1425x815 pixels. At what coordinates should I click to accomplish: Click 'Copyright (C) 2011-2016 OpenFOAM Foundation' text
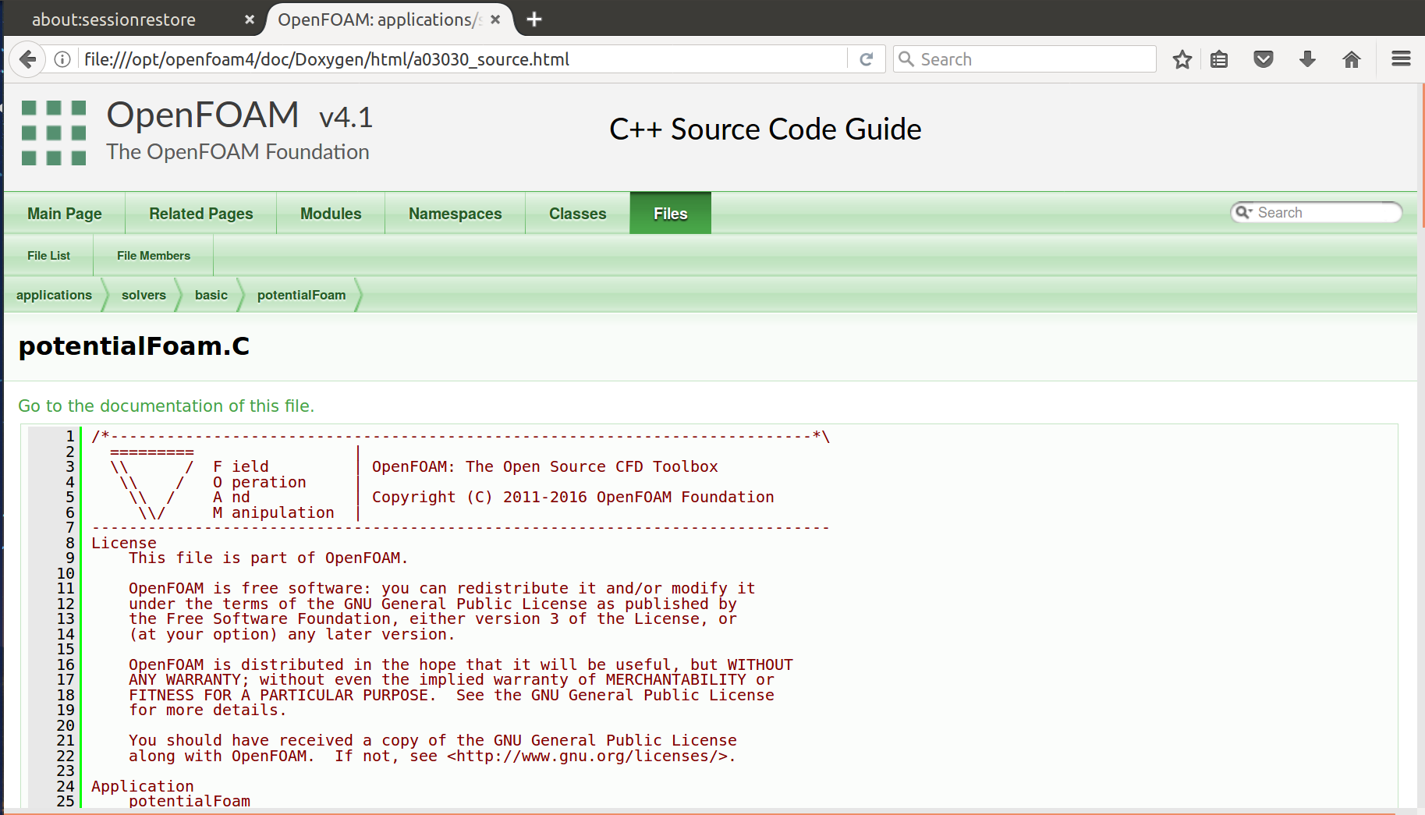click(x=573, y=498)
